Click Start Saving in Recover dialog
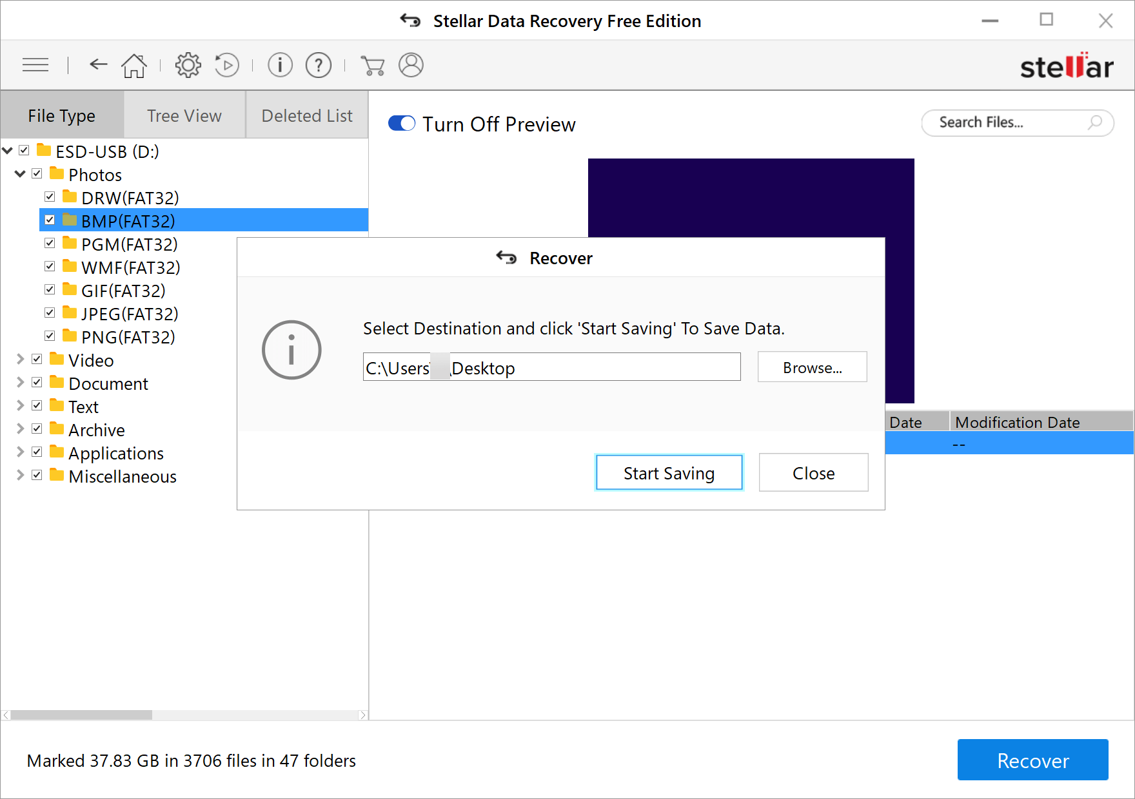Viewport: 1135px width, 799px height. (669, 473)
